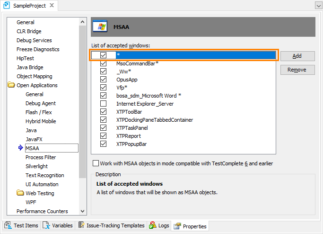The height and width of the screenshot is (234, 323).
Task: Toggle TestComplete 6 compatibility mode checkbox
Action: point(96,163)
